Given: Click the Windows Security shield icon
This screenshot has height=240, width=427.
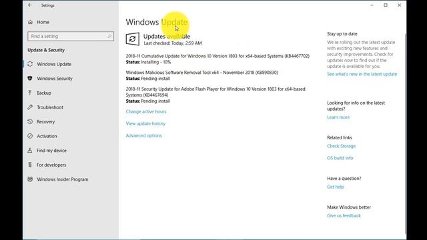Looking at the screenshot, I should point(30,79).
